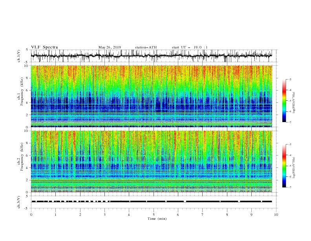Select the "start UT = 19:0 :1" text
Image resolution: width=311 pixels, height=241 pixels.
pyautogui.click(x=190, y=47)
